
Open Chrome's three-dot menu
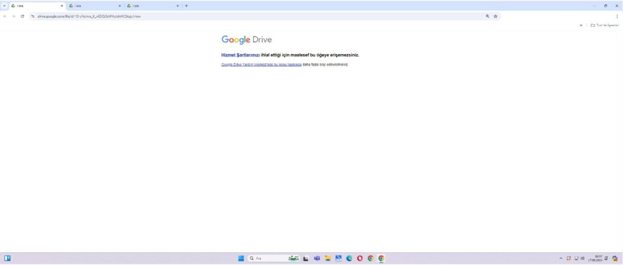click(617, 16)
